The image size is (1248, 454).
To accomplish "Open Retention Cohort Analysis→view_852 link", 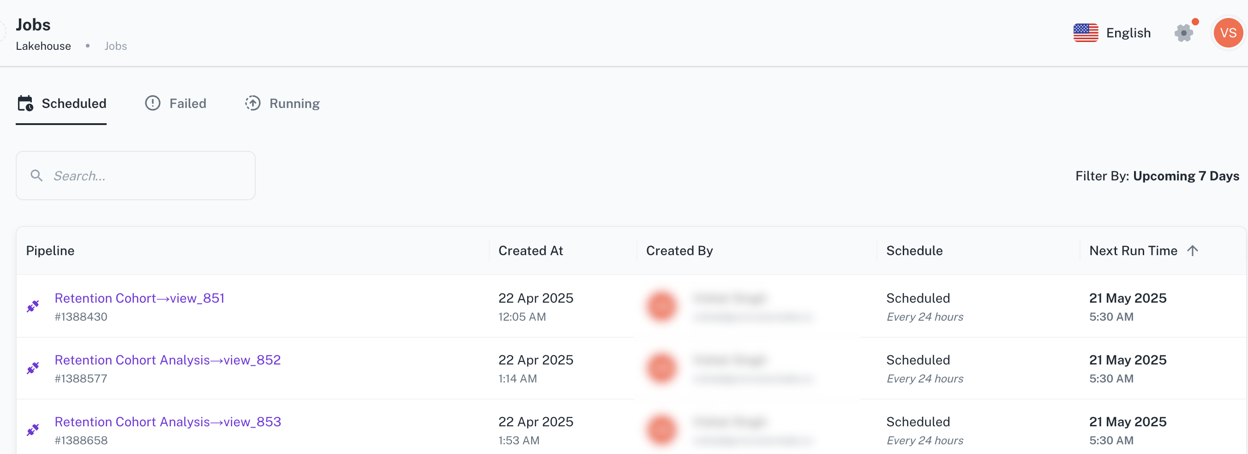I will point(168,360).
